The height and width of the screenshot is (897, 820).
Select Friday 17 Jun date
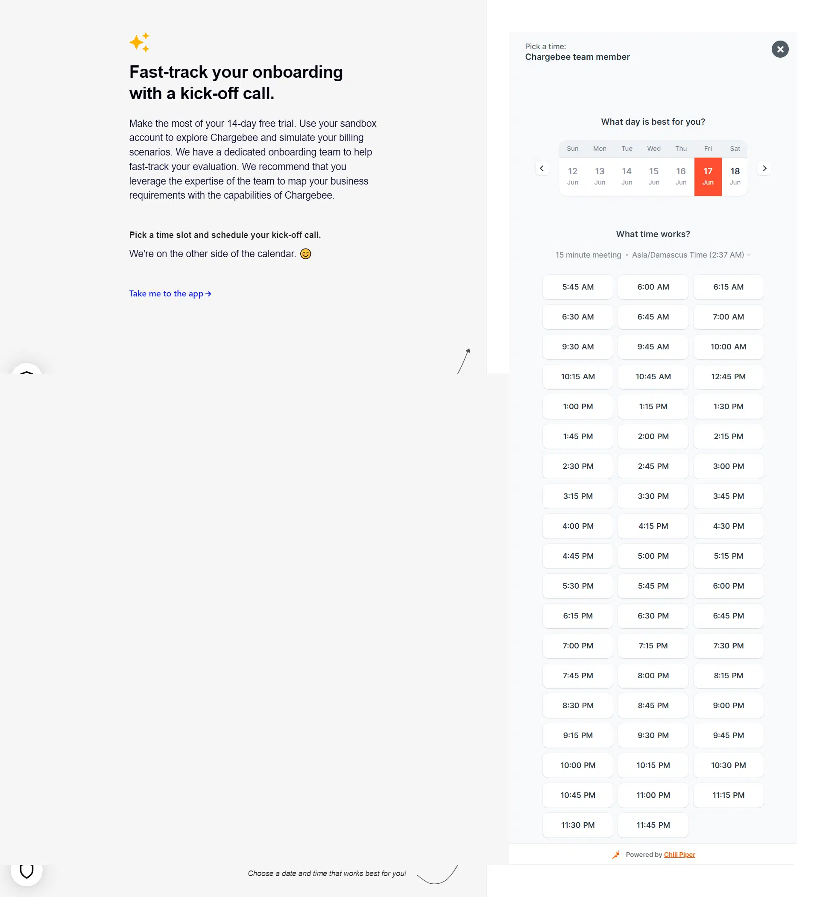coord(707,176)
